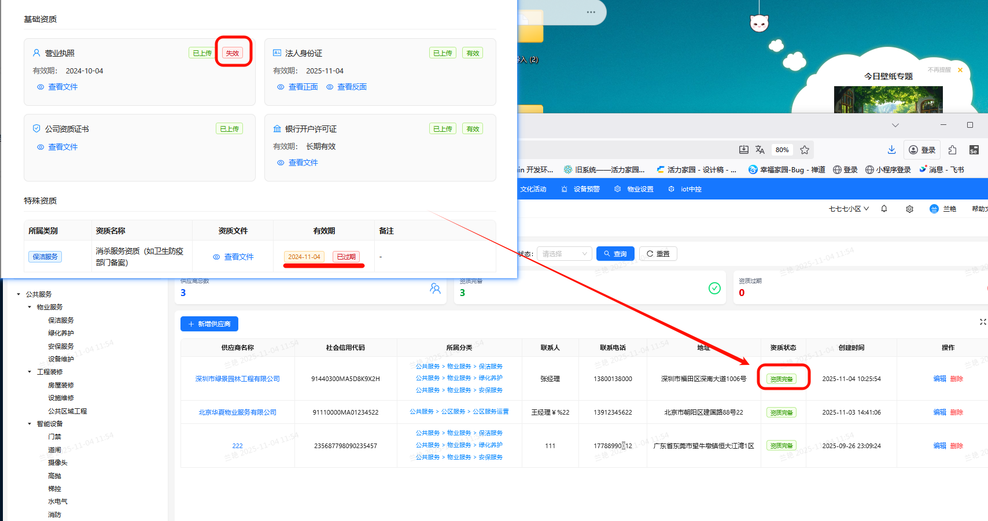Select 保洁服务 in the category tree
The height and width of the screenshot is (521, 988).
pyautogui.click(x=61, y=320)
